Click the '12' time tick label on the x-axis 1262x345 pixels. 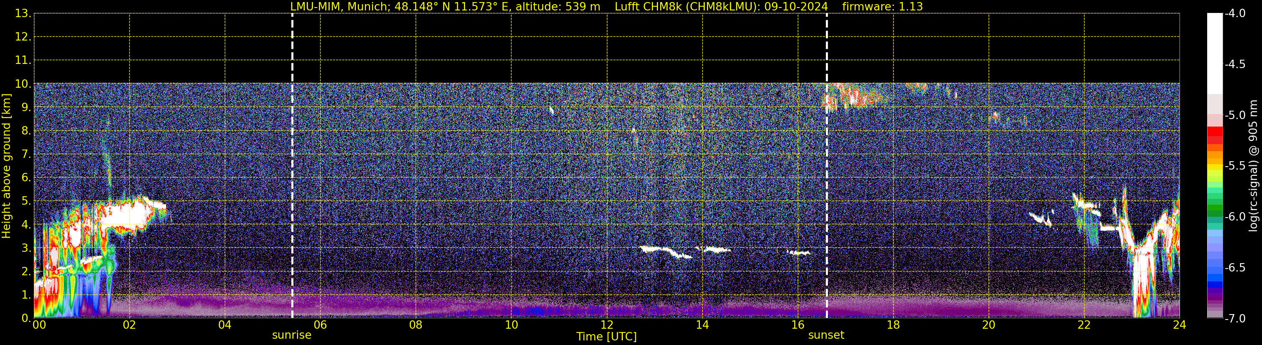tap(607, 325)
